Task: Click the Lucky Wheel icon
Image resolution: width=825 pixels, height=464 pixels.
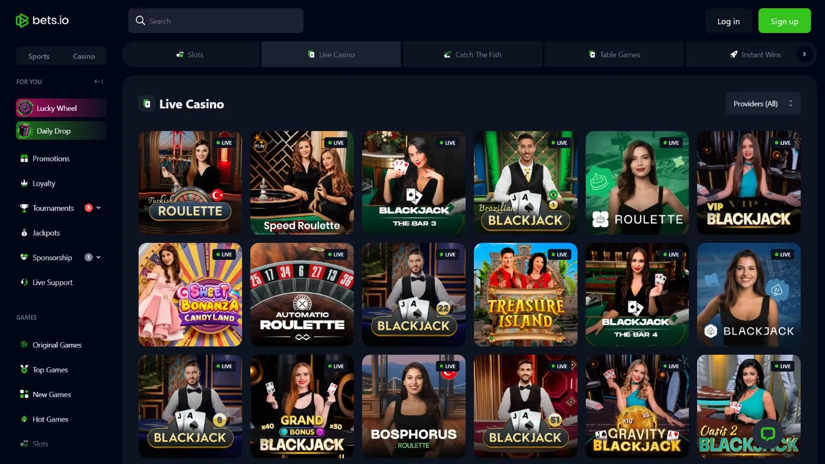Action: click(x=25, y=108)
